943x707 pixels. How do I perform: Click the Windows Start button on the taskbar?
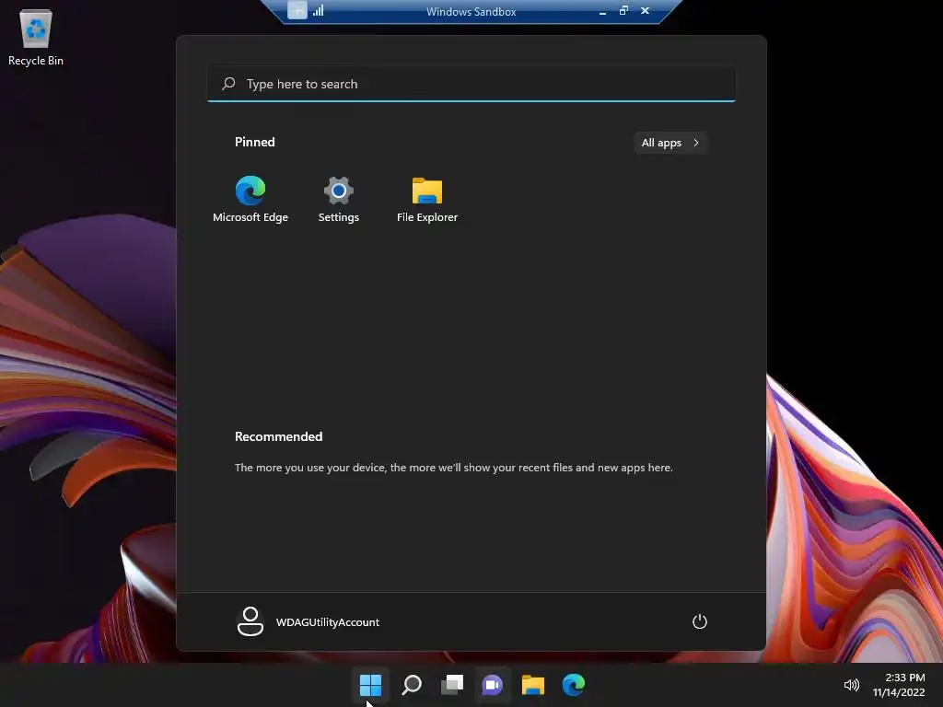click(370, 684)
